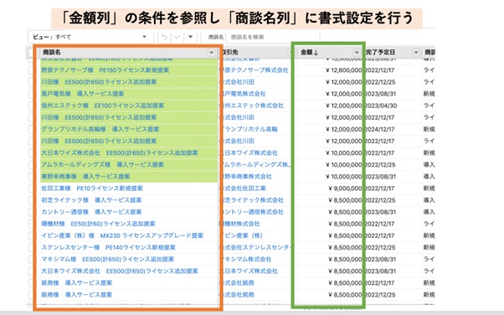Open カントリー通信様 導入サービス提案 link

[91, 212]
